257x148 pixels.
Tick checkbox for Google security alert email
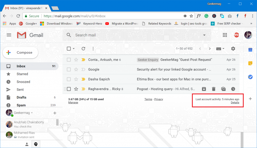click(69, 69)
